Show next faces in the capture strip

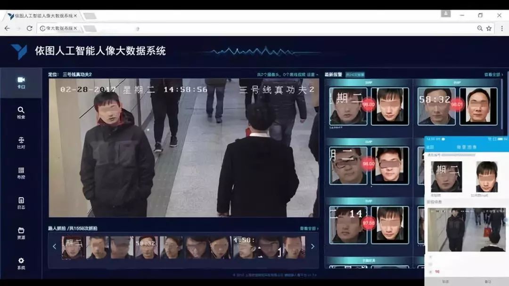pyautogui.click(x=312, y=246)
